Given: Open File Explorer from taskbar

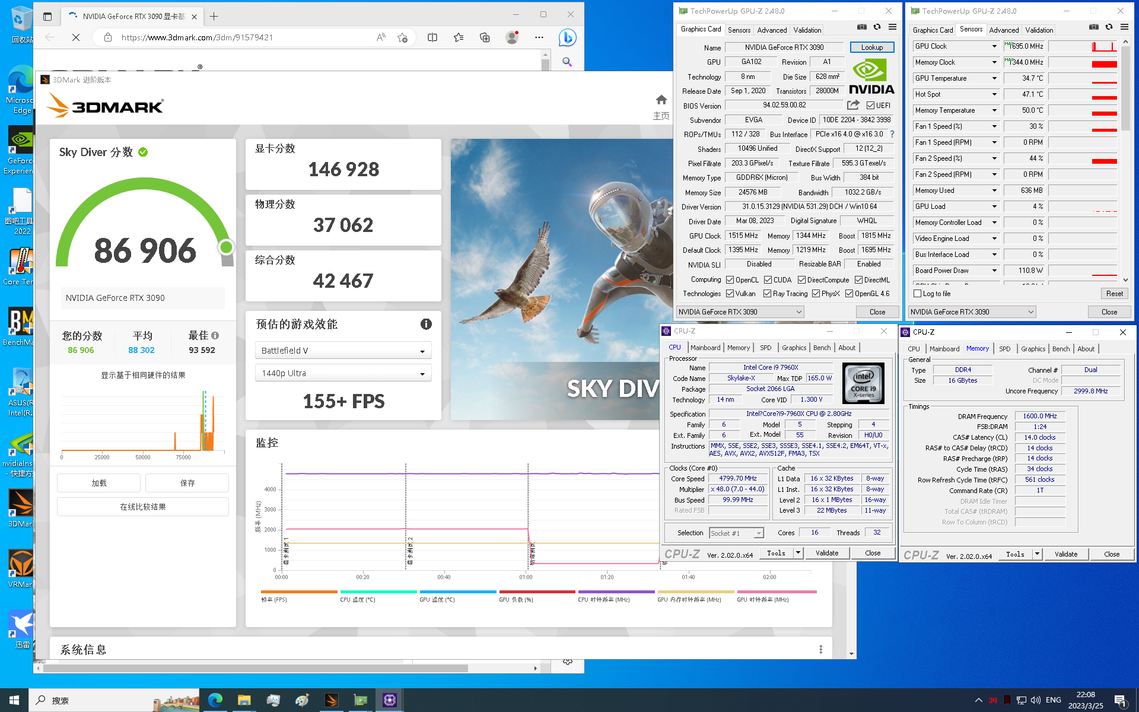Looking at the screenshot, I should pos(244,700).
